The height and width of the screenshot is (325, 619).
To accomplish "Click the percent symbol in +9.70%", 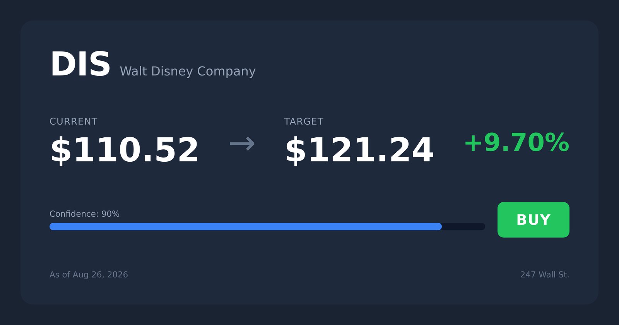I will [x=557, y=143].
